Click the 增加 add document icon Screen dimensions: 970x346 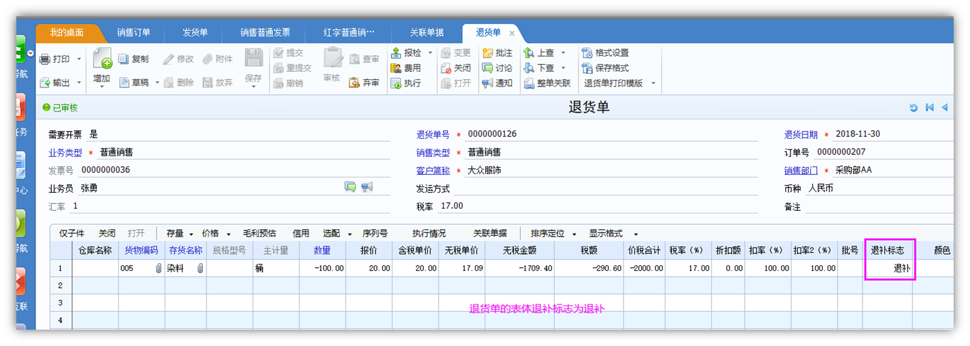(x=103, y=59)
